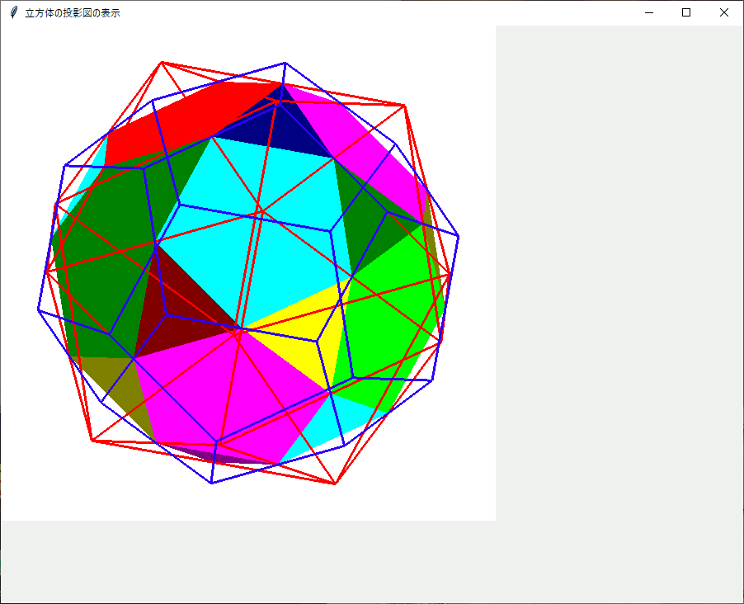Maximize the 立方体の投影図の表示 window
The width and height of the screenshot is (744, 604).
(x=686, y=13)
